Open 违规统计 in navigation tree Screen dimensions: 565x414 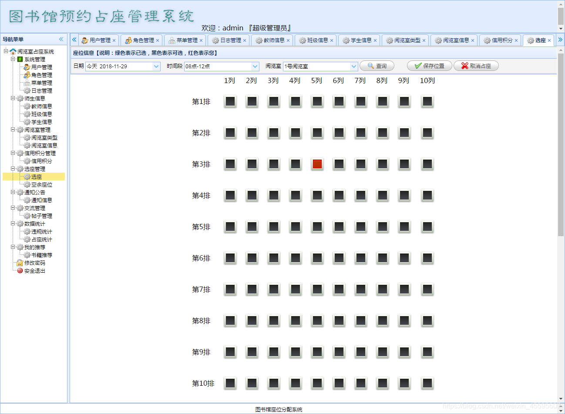[x=41, y=232]
